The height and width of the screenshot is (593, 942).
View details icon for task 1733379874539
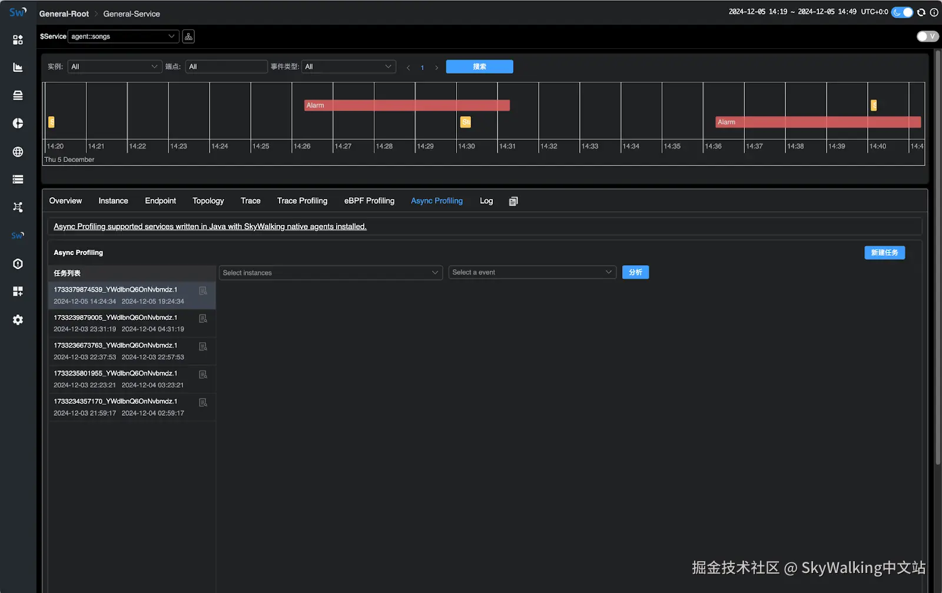[x=203, y=291]
